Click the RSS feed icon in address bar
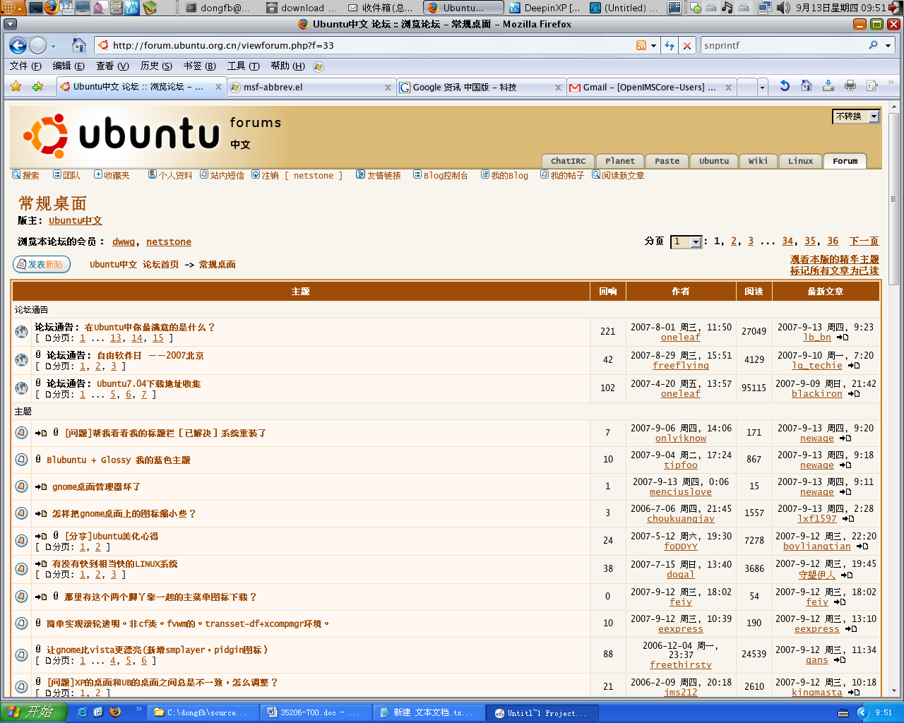Image resolution: width=904 pixels, height=723 pixels. (x=641, y=45)
